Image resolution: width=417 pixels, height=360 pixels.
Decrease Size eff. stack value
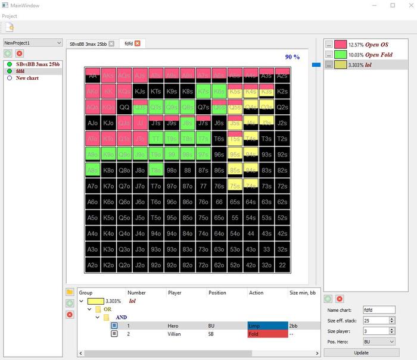391,323
